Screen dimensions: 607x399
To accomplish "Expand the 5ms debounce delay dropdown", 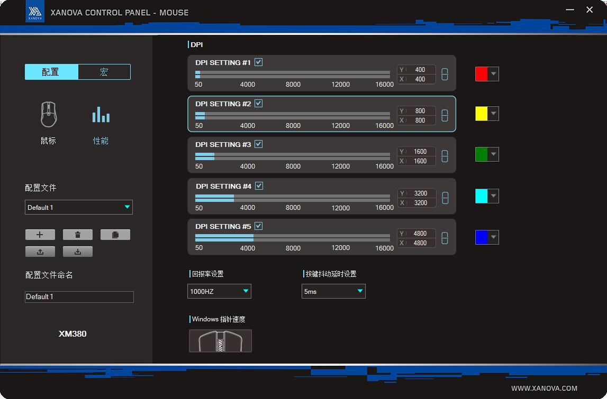I will pyautogui.click(x=333, y=291).
